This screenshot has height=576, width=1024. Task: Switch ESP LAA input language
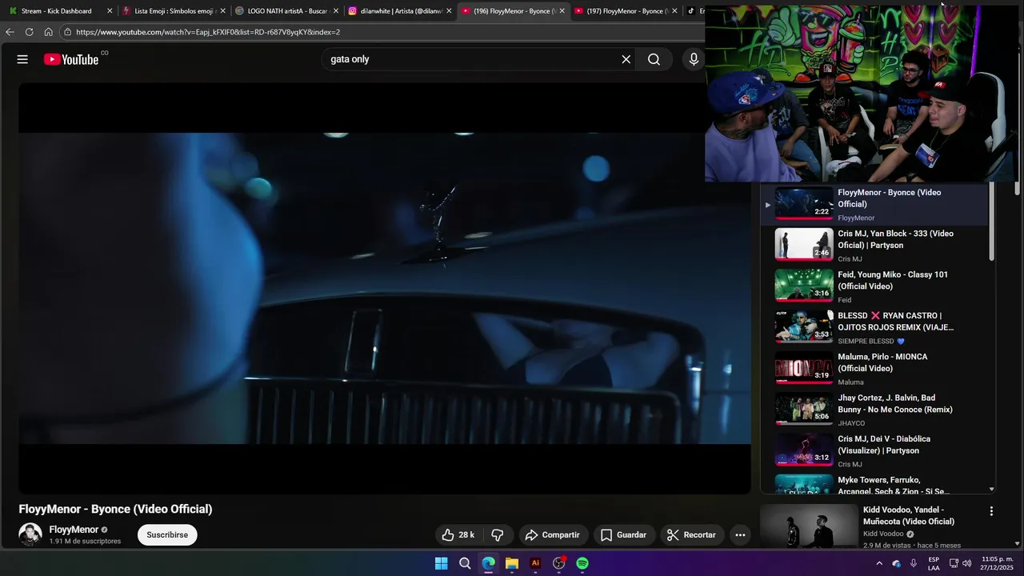934,563
